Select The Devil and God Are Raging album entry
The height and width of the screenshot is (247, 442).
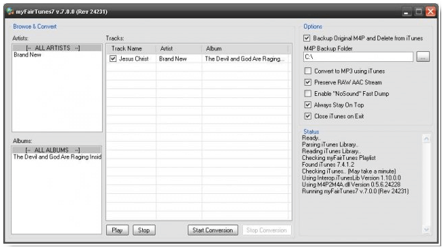point(57,157)
